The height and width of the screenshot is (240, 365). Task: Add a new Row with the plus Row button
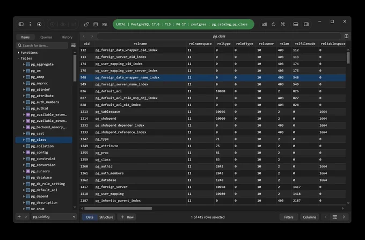127,217
